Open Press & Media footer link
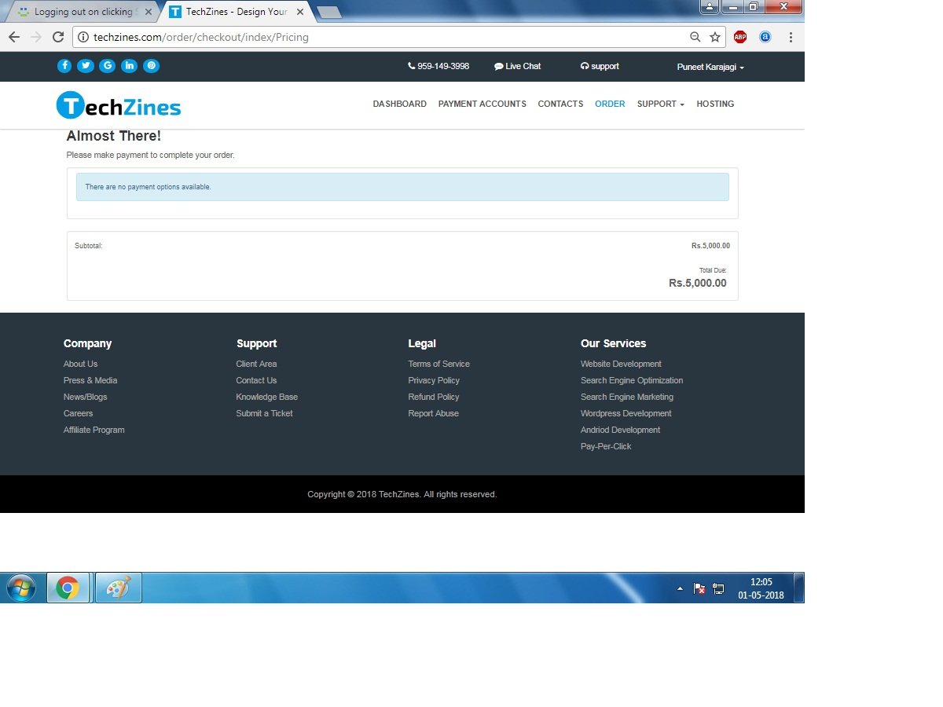This screenshot has height=707, width=943. point(90,380)
